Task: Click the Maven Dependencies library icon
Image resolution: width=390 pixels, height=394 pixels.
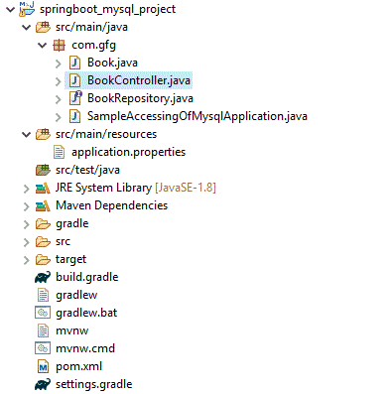Action: (43, 205)
